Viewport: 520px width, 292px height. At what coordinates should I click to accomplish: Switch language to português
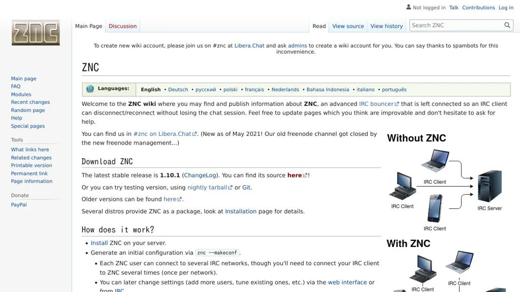(394, 89)
